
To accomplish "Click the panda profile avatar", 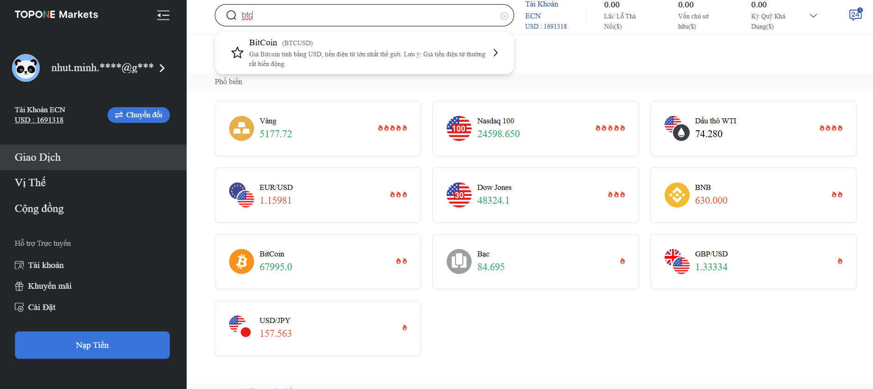I will pos(26,68).
